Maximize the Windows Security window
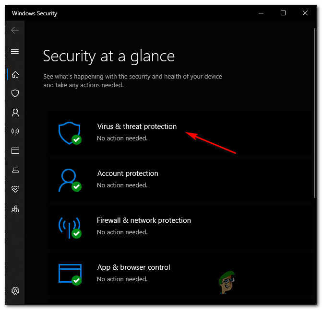This screenshot has width=322, height=310. (x=283, y=13)
